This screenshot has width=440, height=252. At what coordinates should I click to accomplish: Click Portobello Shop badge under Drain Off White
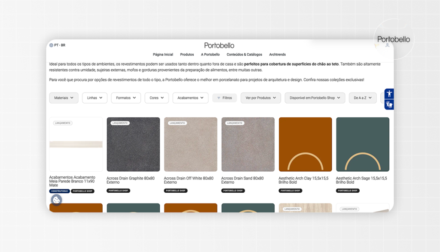click(176, 191)
